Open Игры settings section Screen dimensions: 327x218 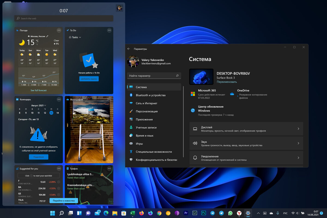point(154,144)
